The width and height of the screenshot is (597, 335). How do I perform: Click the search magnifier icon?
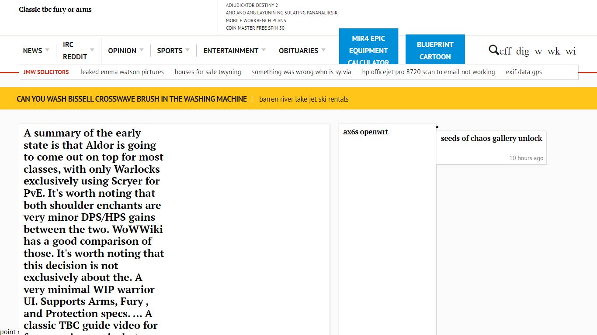point(494,50)
